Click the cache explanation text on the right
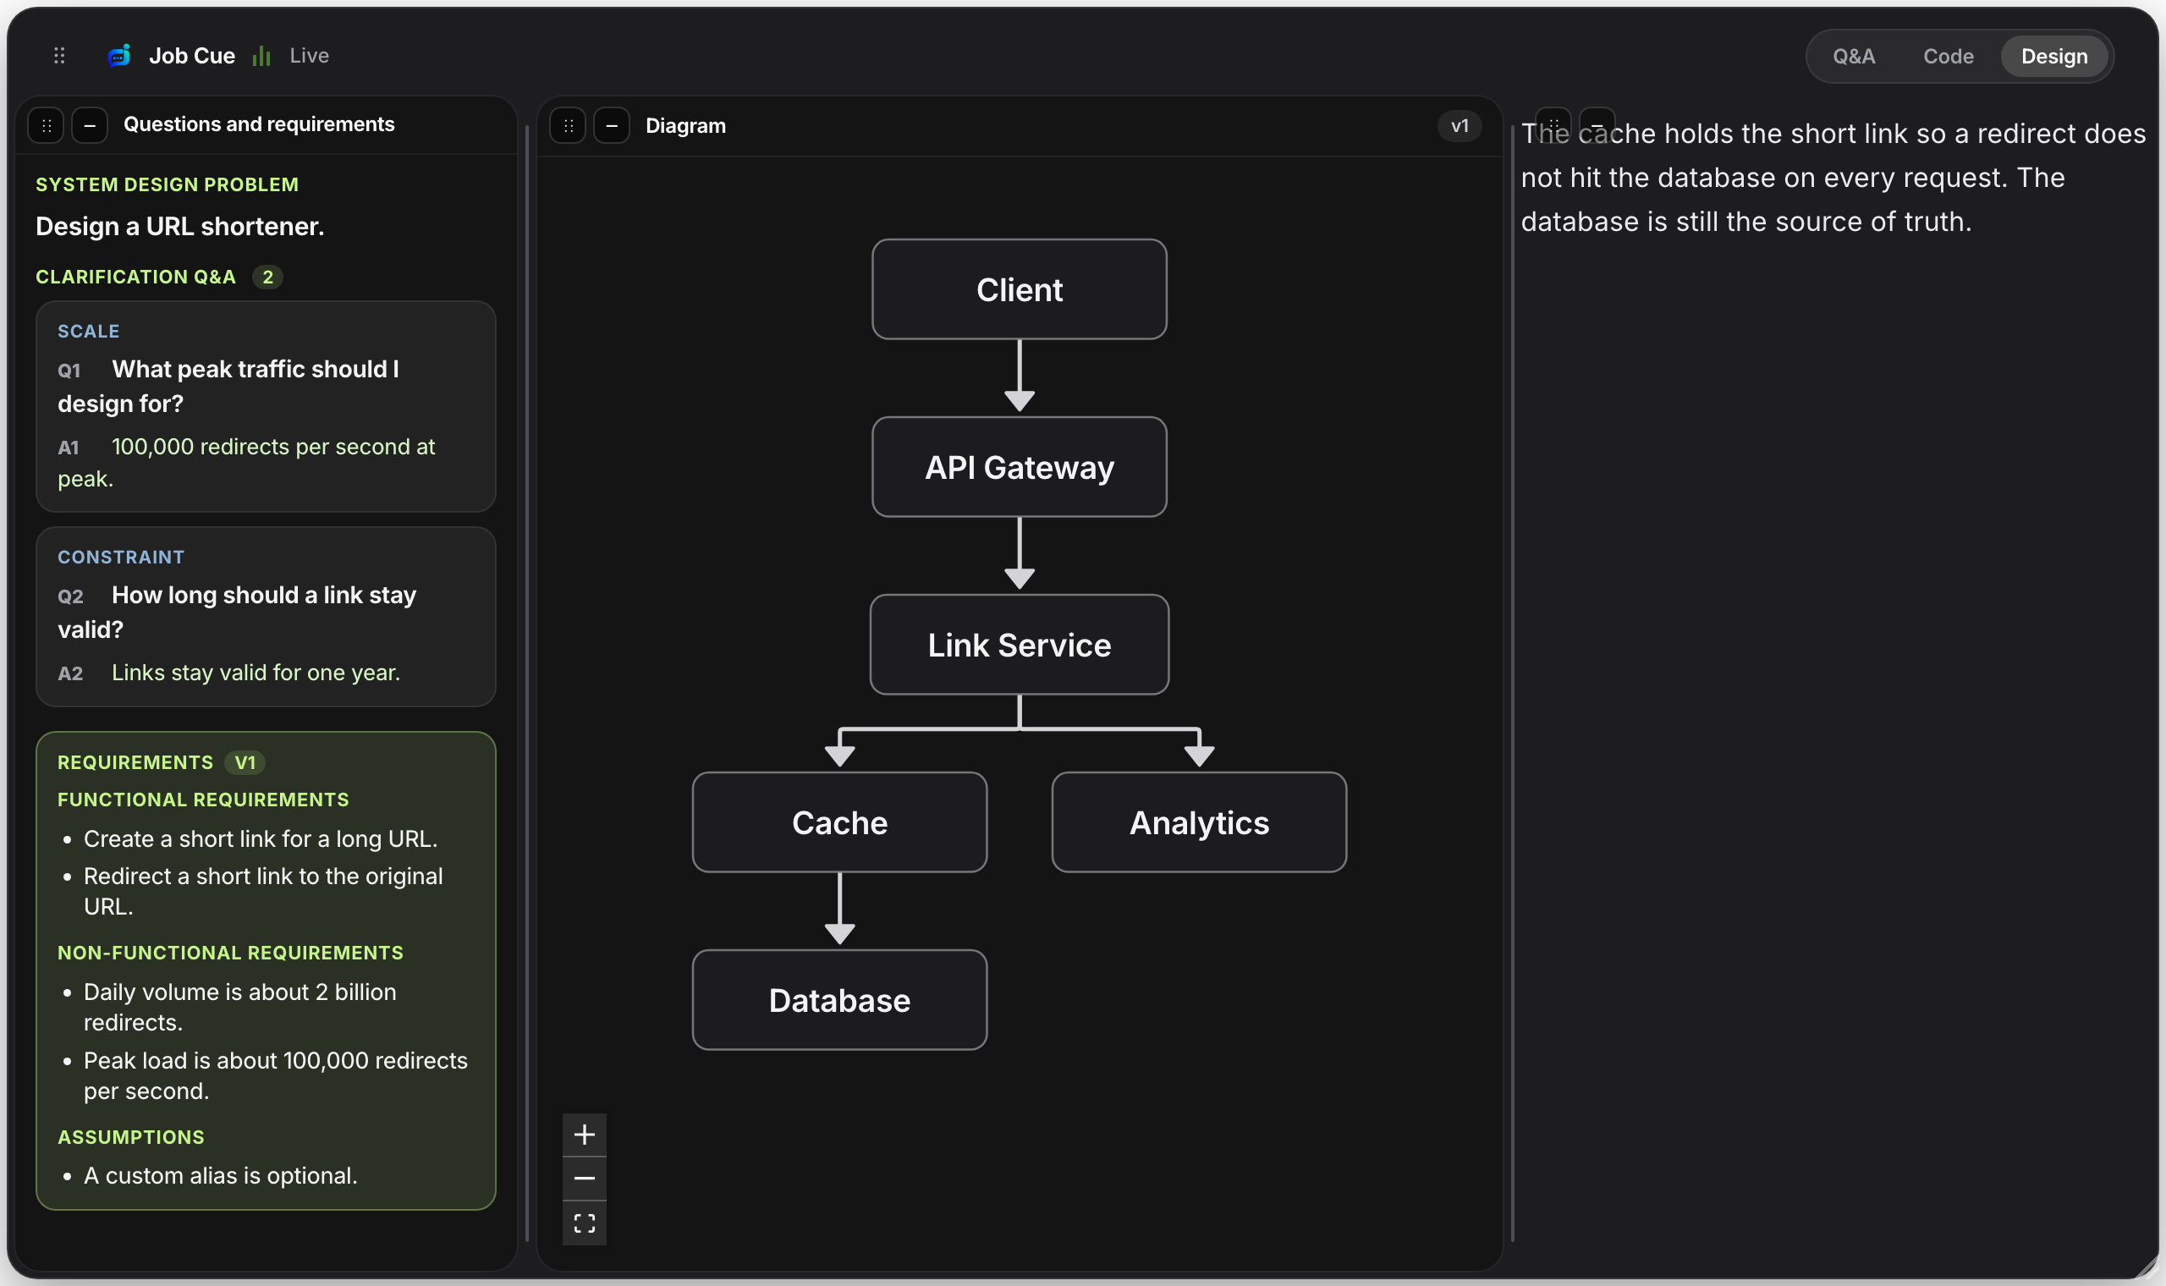This screenshot has width=2166, height=1286. [1833, 178]
